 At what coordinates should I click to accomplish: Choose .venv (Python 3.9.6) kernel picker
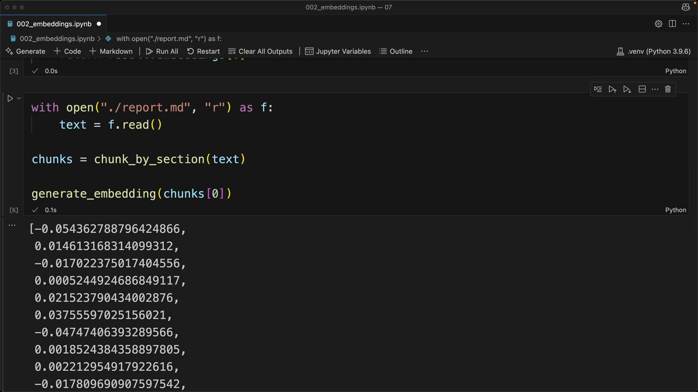click(x=653, y=51)
